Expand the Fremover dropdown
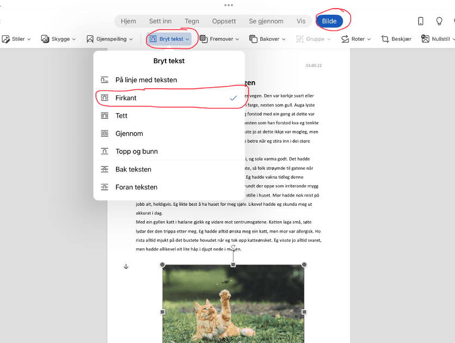The image size is (455, 343). (x=219, y=39)
